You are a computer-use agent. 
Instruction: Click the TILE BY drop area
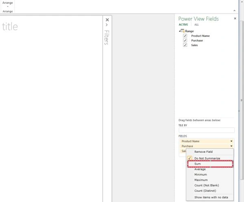[x=207, y=130]
